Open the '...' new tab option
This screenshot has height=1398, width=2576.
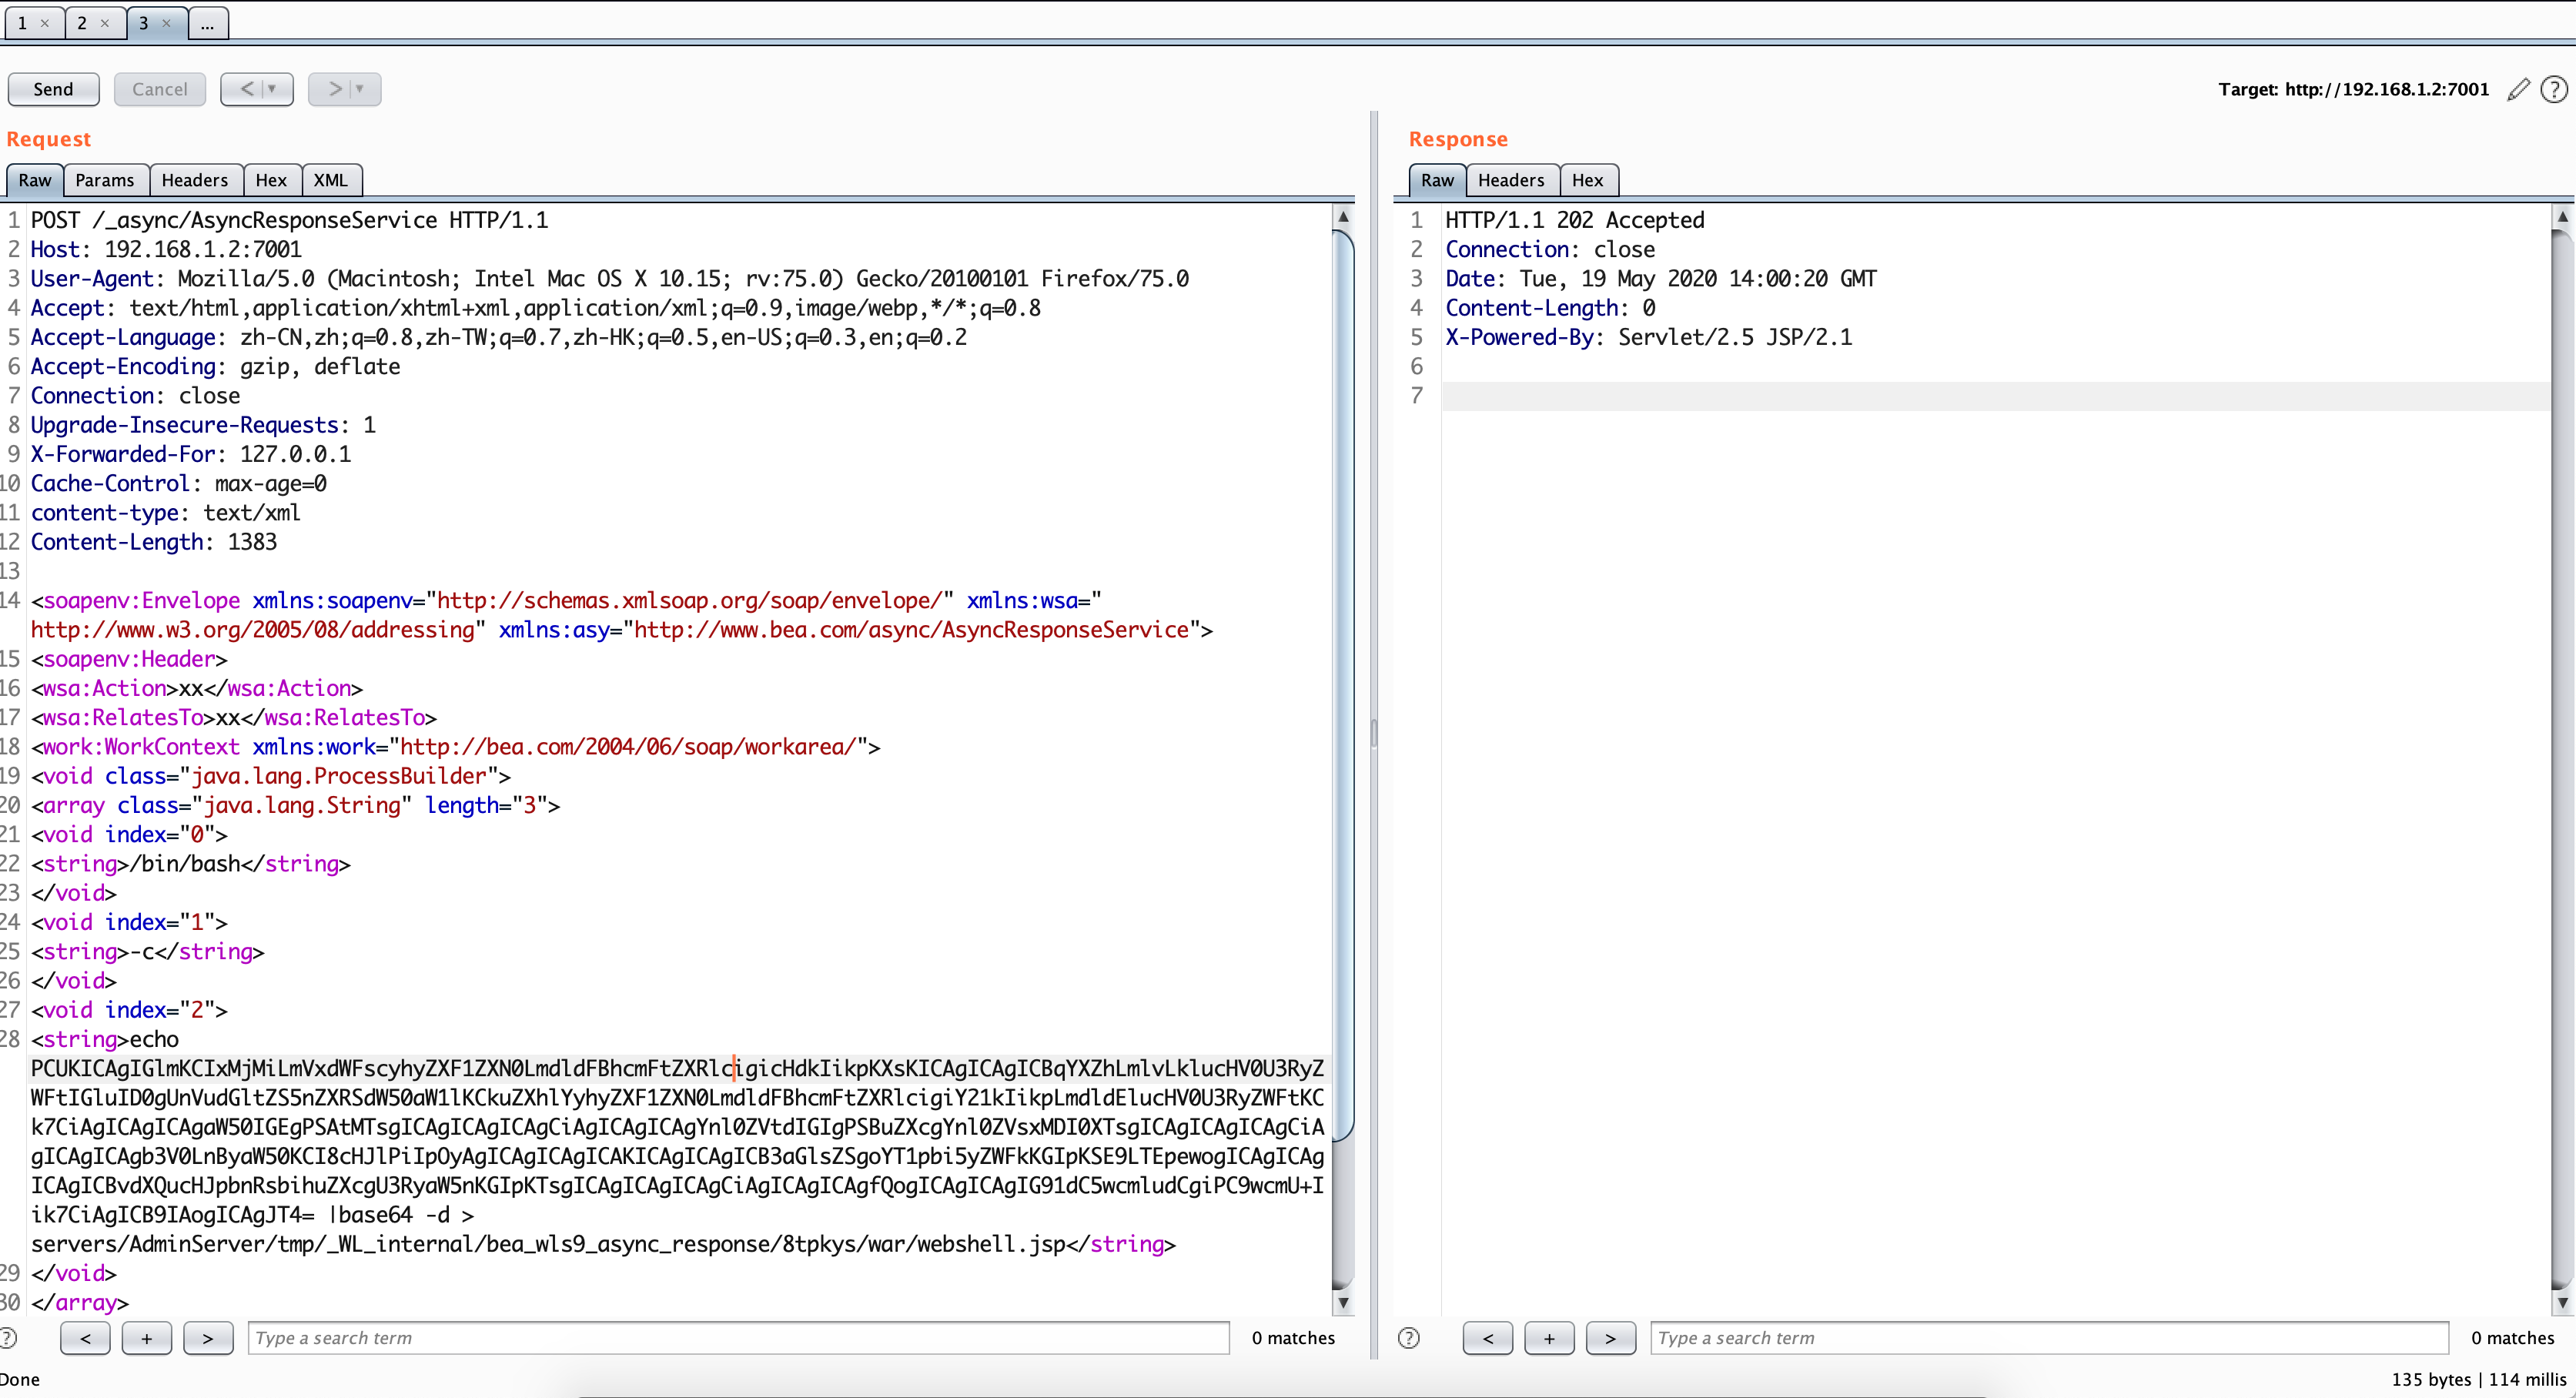pyautogui.click(x=207, y=23)
